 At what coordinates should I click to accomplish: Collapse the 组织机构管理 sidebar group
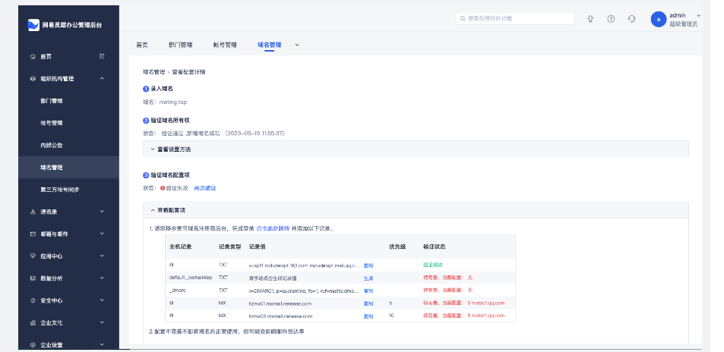(102, 79)
